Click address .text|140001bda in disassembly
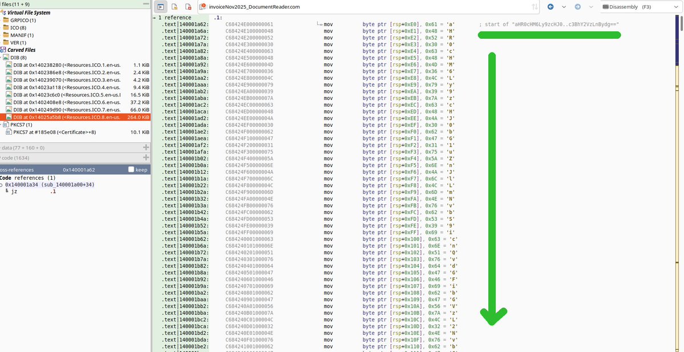Image resolution: width=684 pixels, height=352 pixels. pos(185,340)
